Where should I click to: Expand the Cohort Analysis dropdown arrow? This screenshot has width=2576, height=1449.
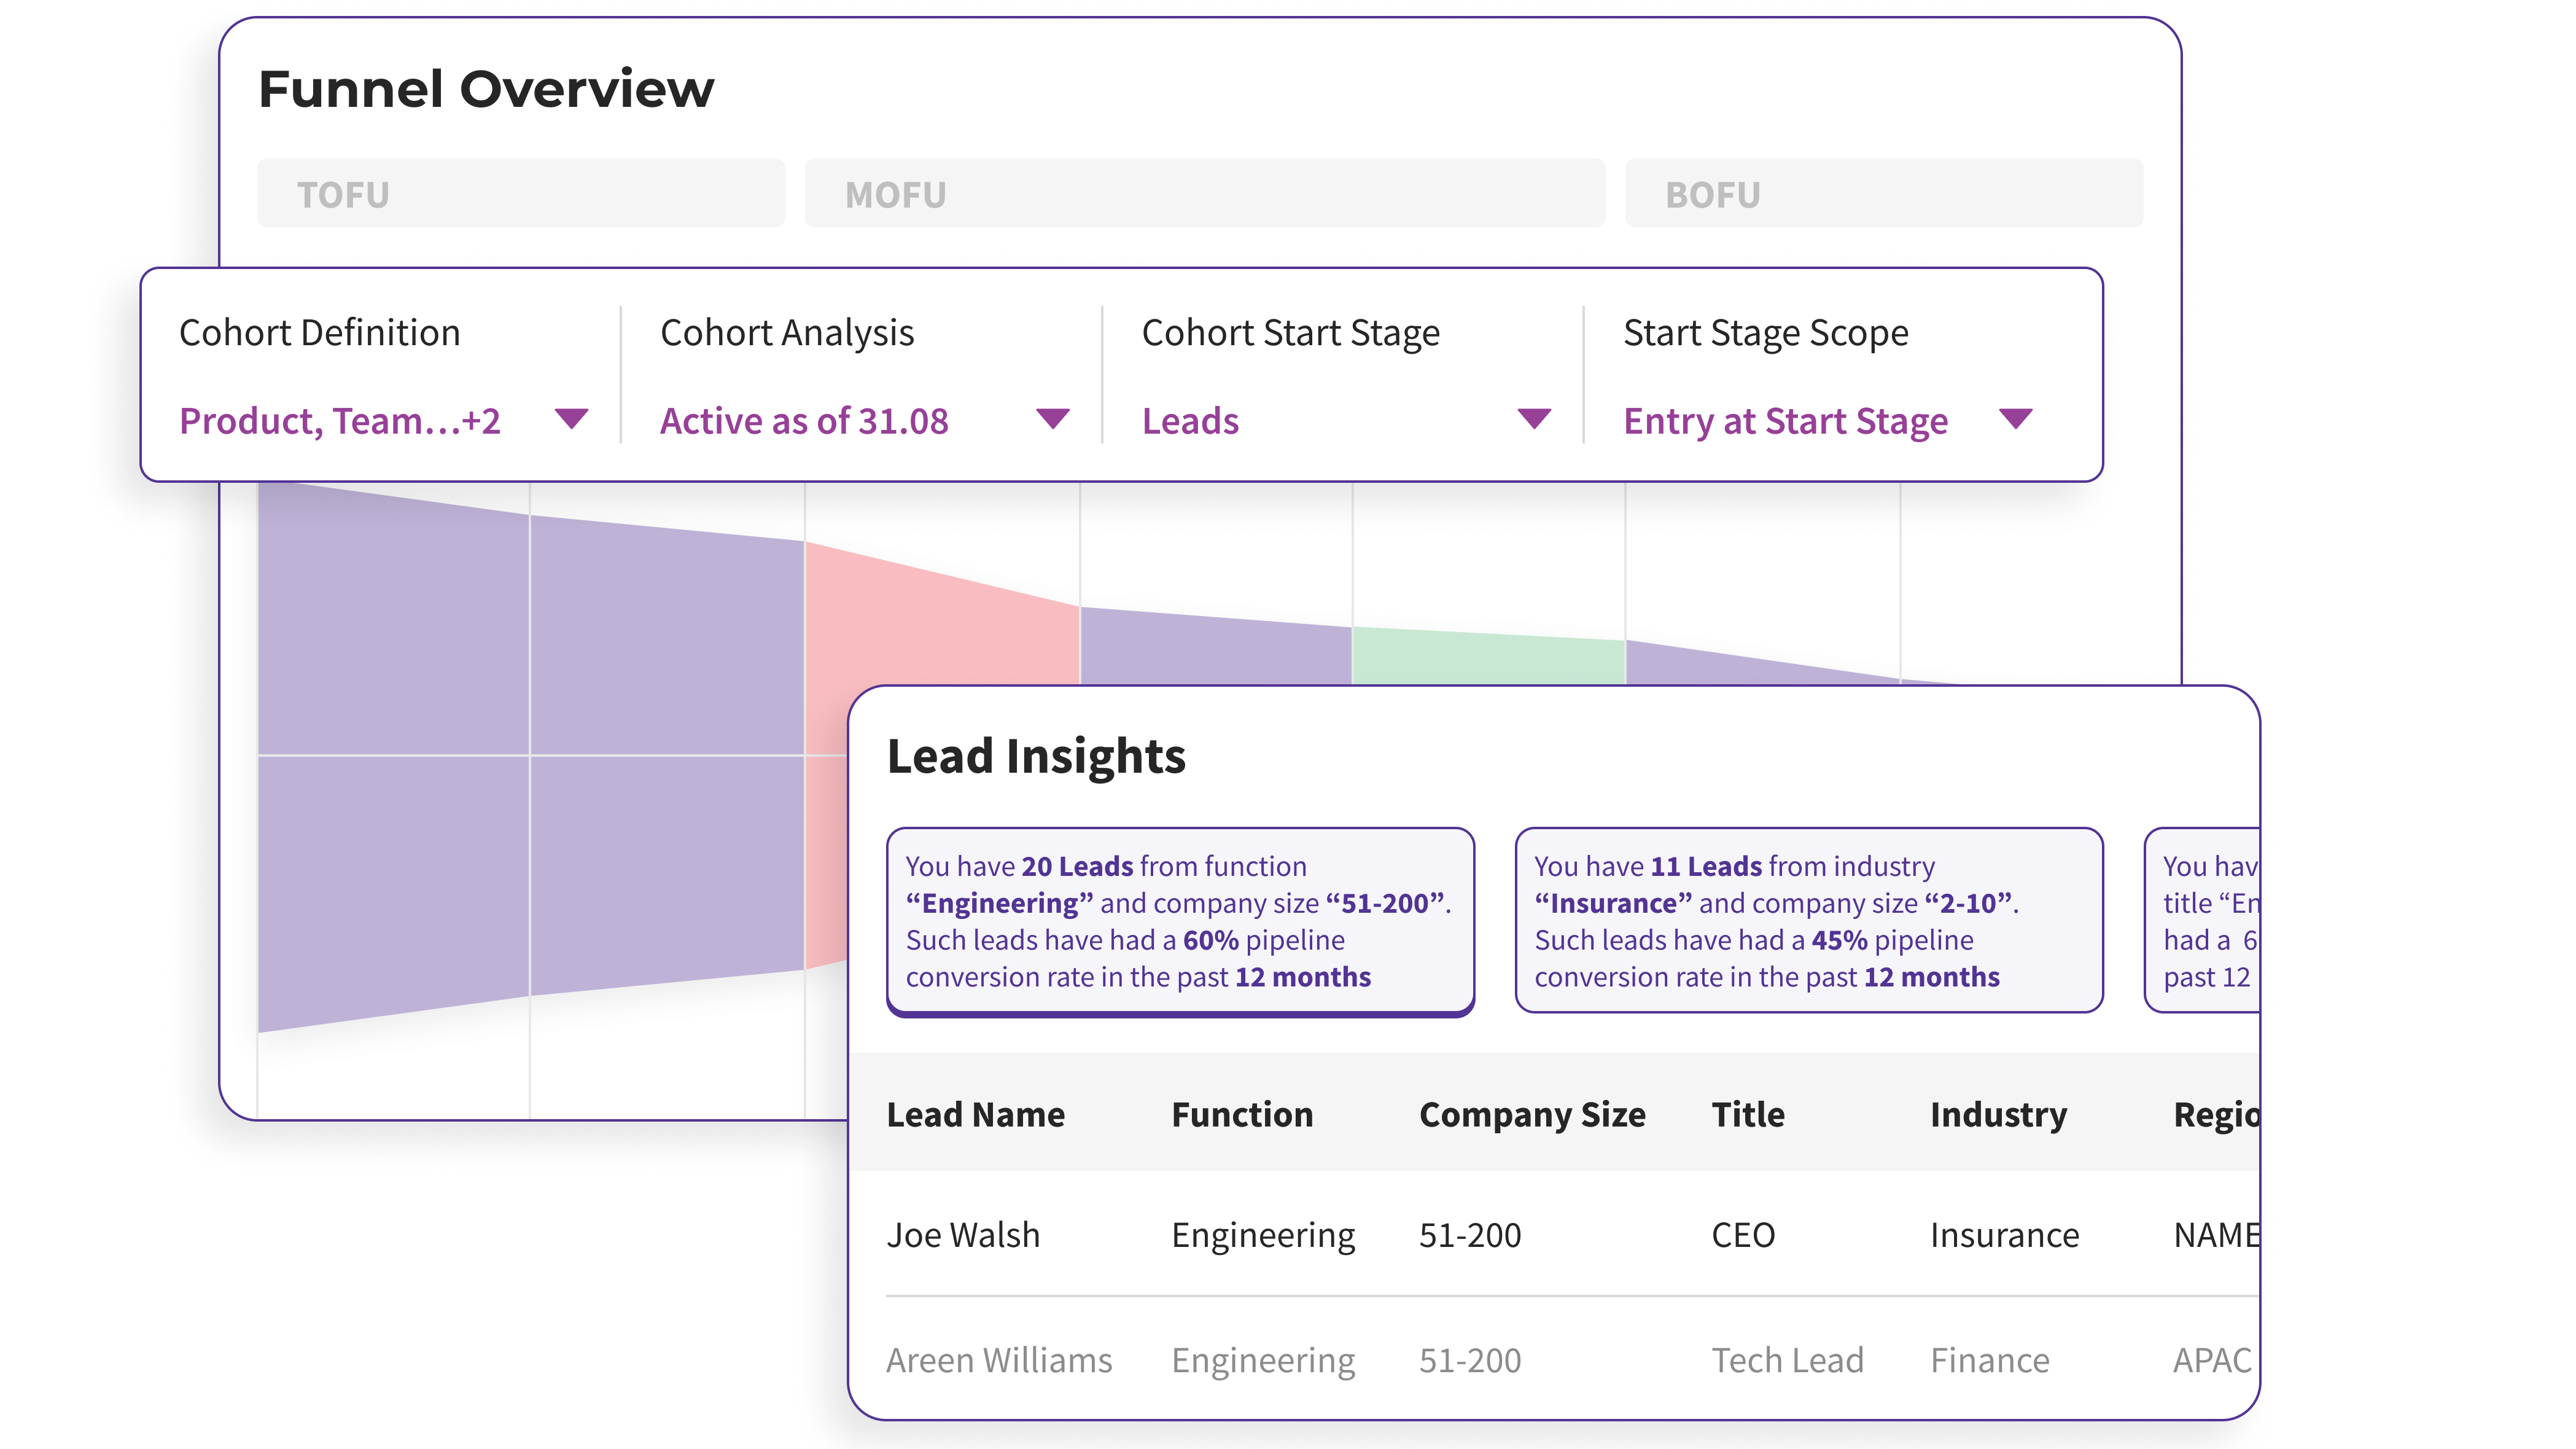pyautogui.click(x=1052, y=418)
